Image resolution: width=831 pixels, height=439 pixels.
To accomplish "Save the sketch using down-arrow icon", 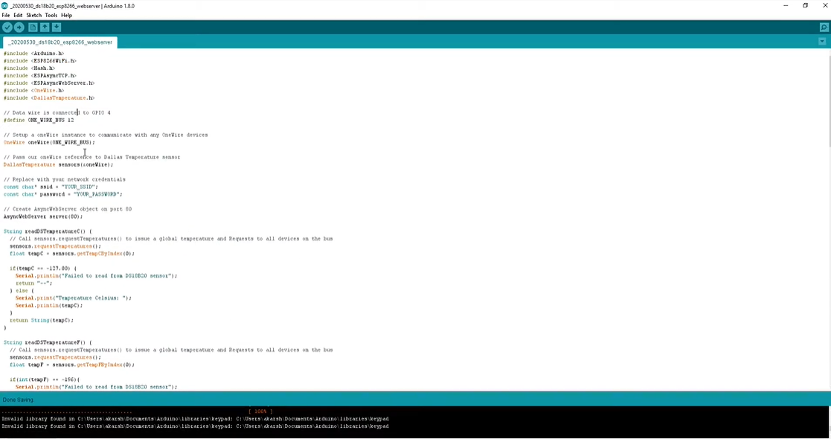I will click(x=57, y=28).
